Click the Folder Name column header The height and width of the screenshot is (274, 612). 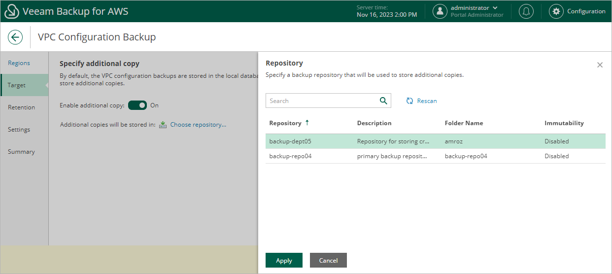click(464, 123)
